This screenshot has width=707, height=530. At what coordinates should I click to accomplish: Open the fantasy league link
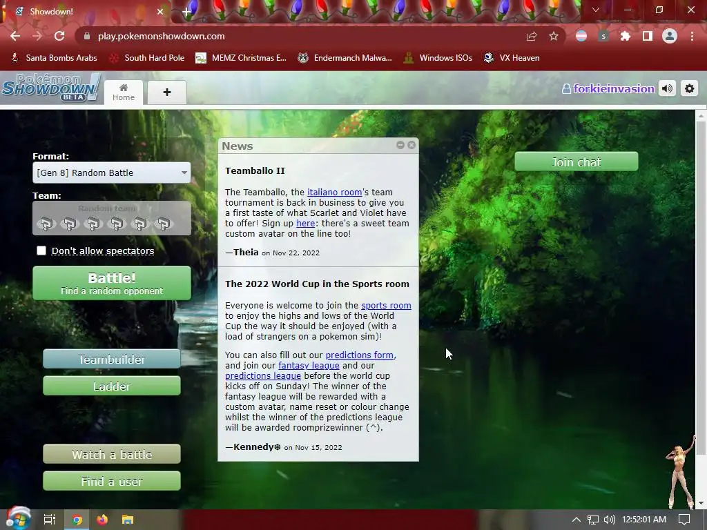pyautogui.click(x=309, y=366)
